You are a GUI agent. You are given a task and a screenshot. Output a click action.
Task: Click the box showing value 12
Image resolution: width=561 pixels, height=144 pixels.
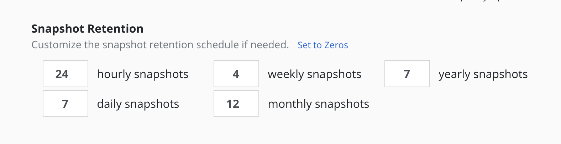tap(236, 104)
